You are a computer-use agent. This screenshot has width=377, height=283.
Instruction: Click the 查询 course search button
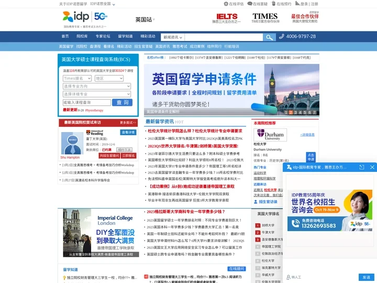[x=122, y=103]
